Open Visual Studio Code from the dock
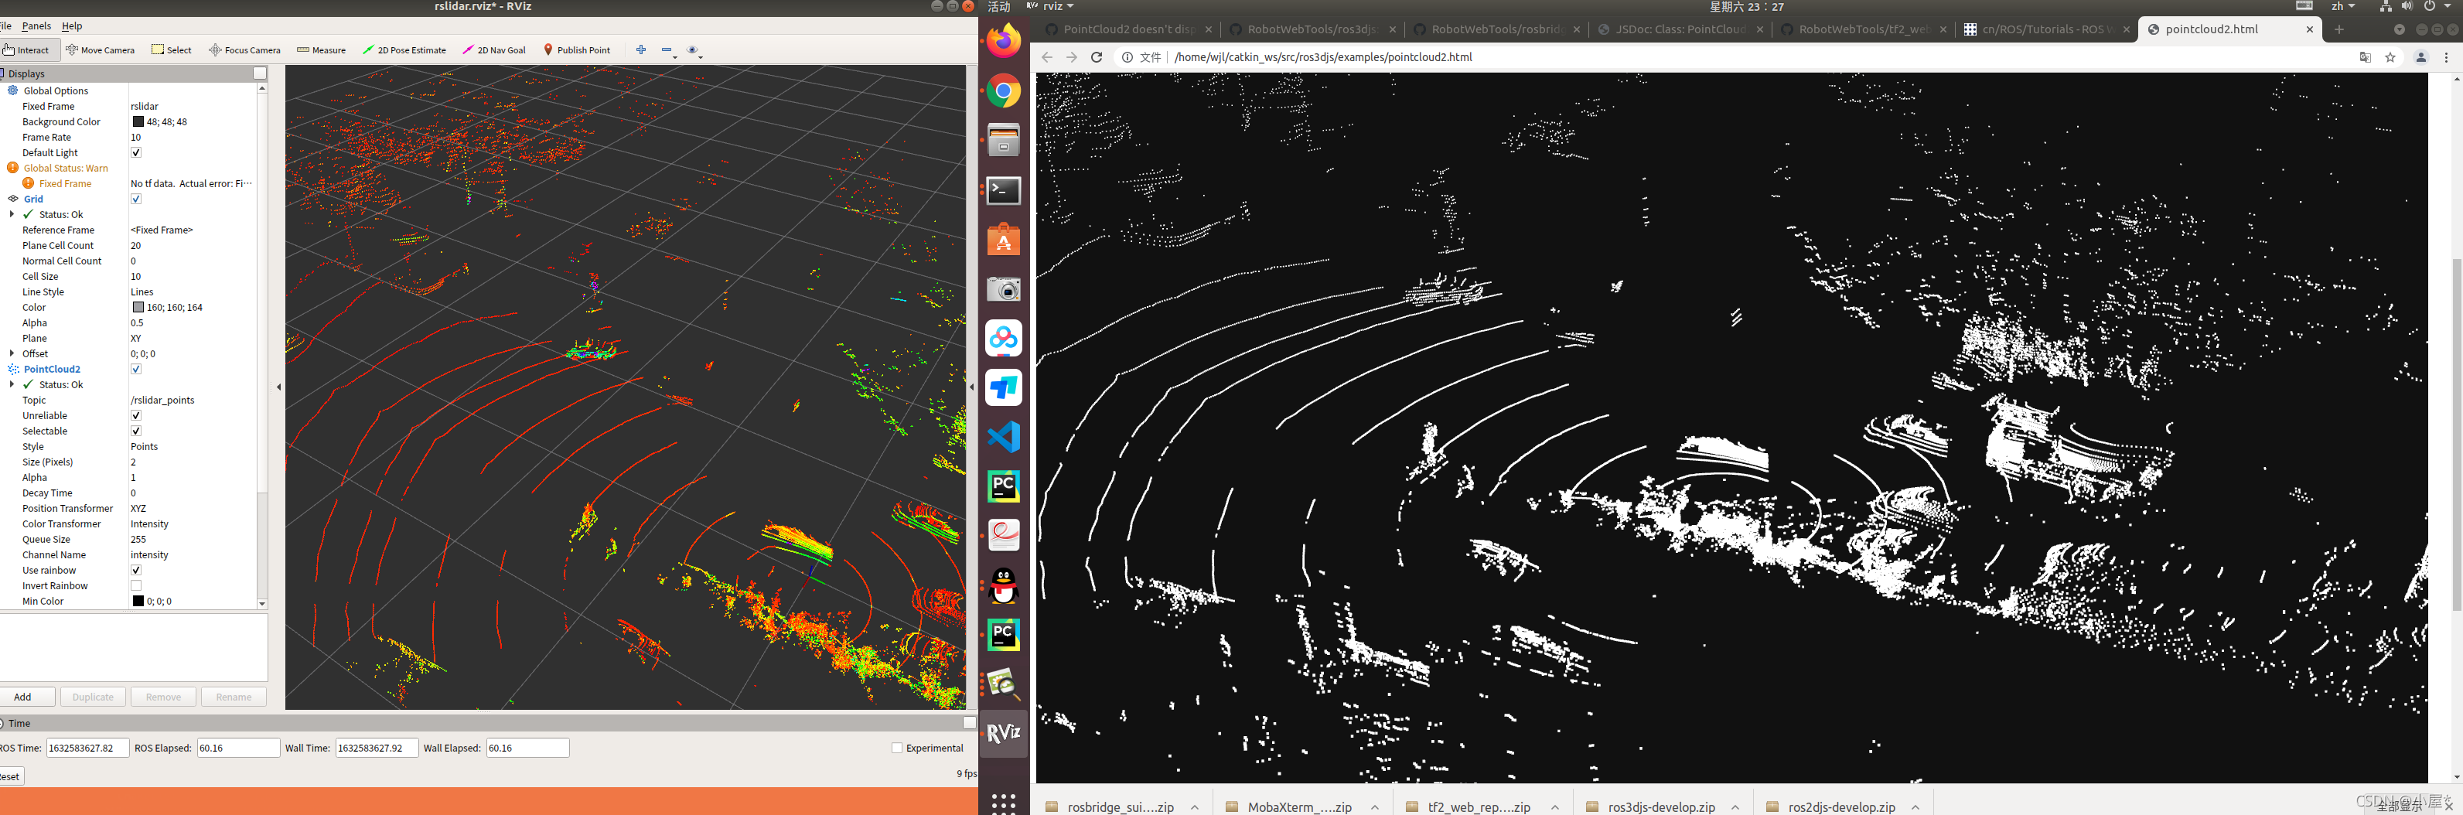 click(1004, 437)
